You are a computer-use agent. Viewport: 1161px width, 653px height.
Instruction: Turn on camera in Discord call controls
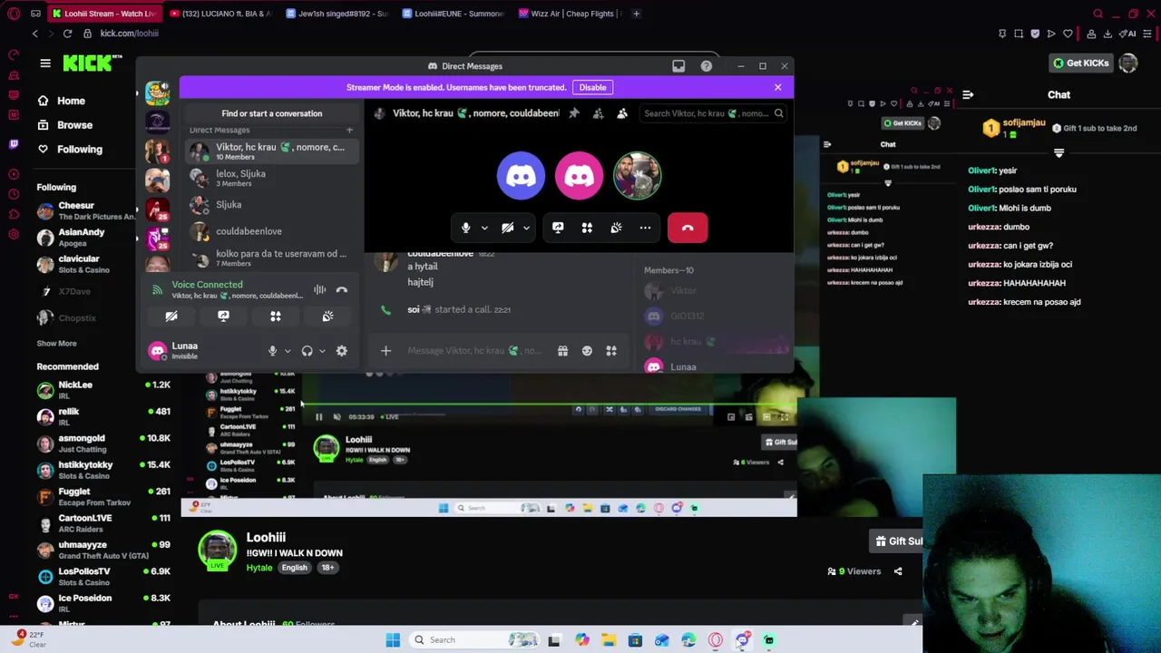pyautogui.click(x=508, y=228)
